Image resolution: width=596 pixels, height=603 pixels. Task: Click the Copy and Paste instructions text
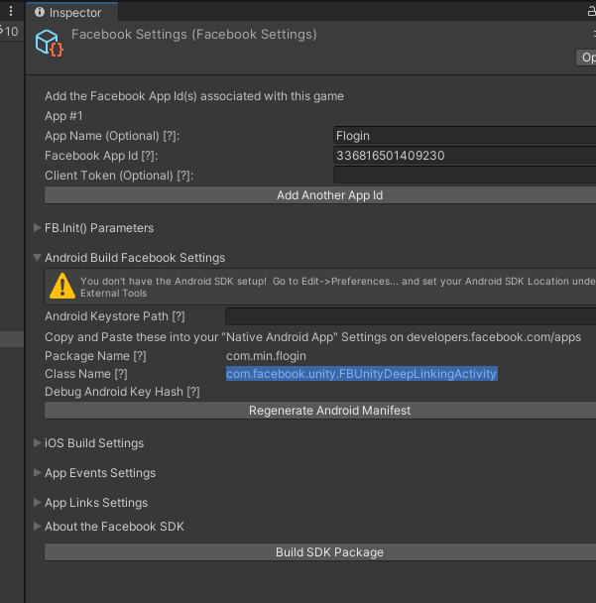coord(312,337)
